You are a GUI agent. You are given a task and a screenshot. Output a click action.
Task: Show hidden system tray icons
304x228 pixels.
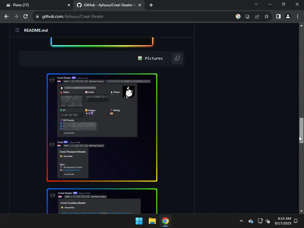point(241,221)
